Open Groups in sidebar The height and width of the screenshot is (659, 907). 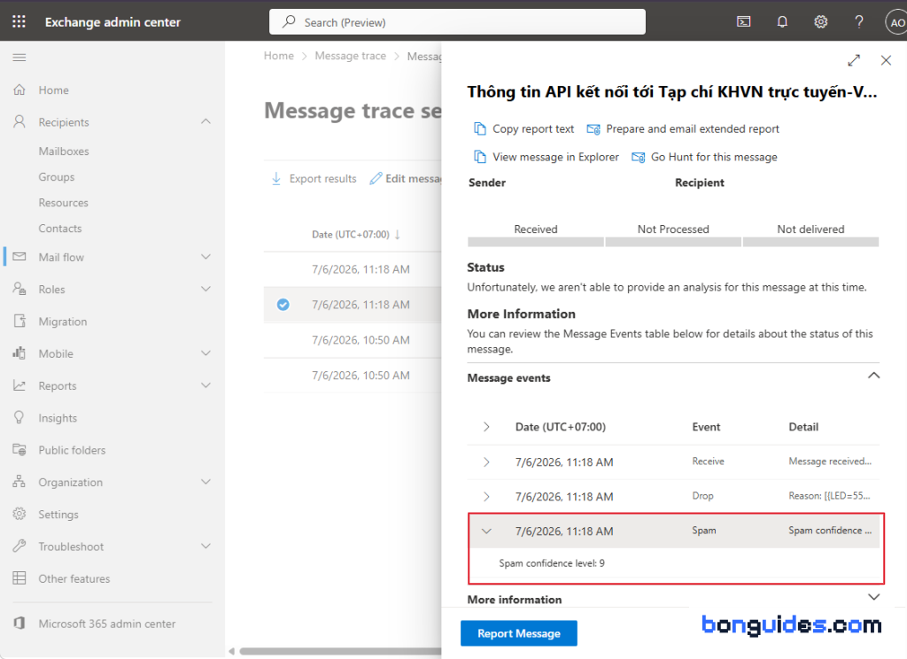point(57,177)
